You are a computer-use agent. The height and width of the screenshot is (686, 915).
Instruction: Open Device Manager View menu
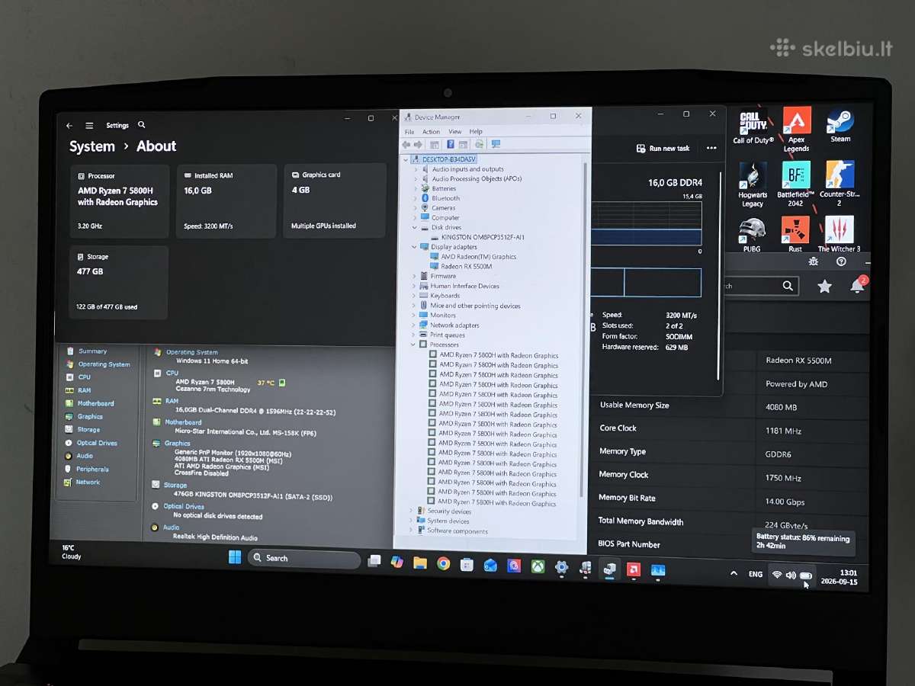454,132
